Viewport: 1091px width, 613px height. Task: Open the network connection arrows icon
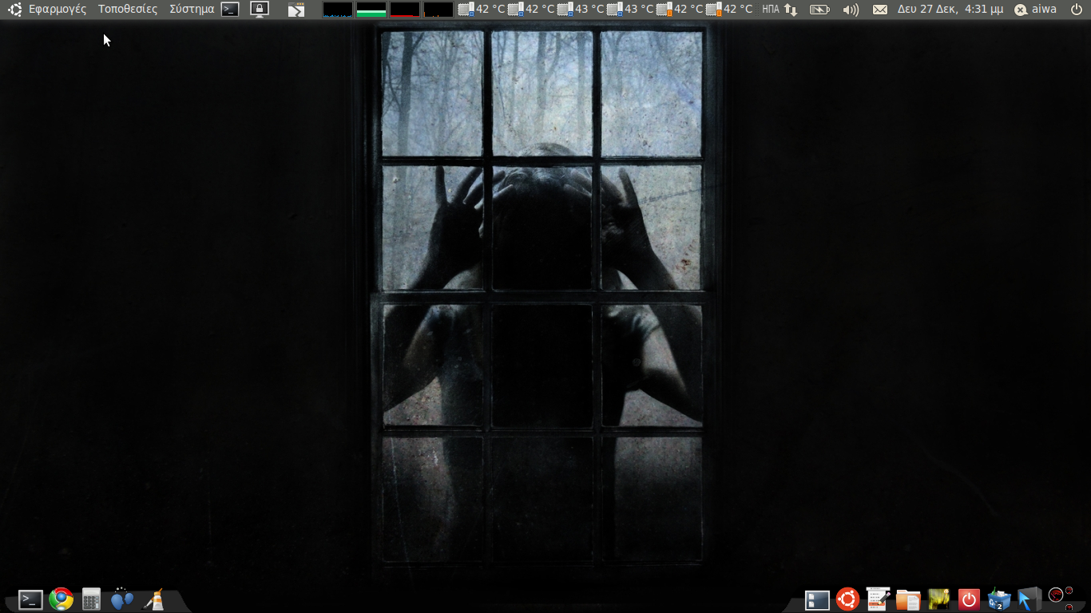pos(791,10)
